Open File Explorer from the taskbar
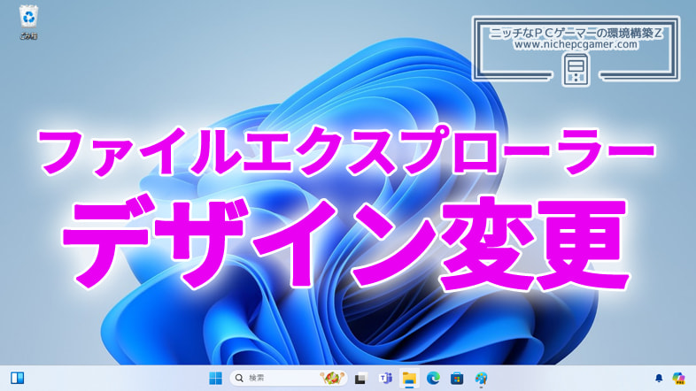 click(409, 378)
